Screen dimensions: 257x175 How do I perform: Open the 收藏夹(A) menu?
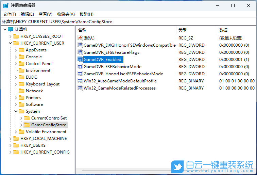66,14
